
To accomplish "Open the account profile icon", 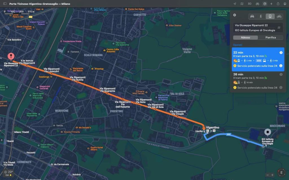I will [285, 4].
